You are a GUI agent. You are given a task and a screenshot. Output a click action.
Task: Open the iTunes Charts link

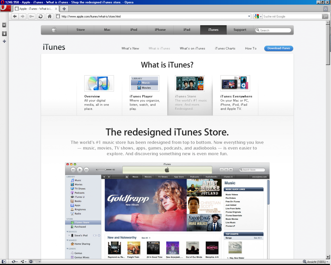click(225, 48)
